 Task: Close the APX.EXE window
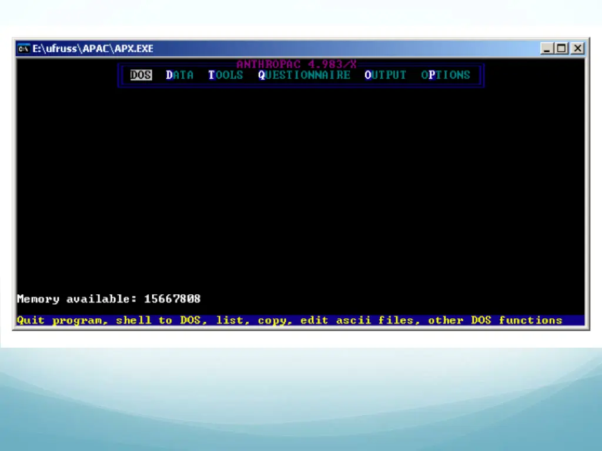point(577,48)
